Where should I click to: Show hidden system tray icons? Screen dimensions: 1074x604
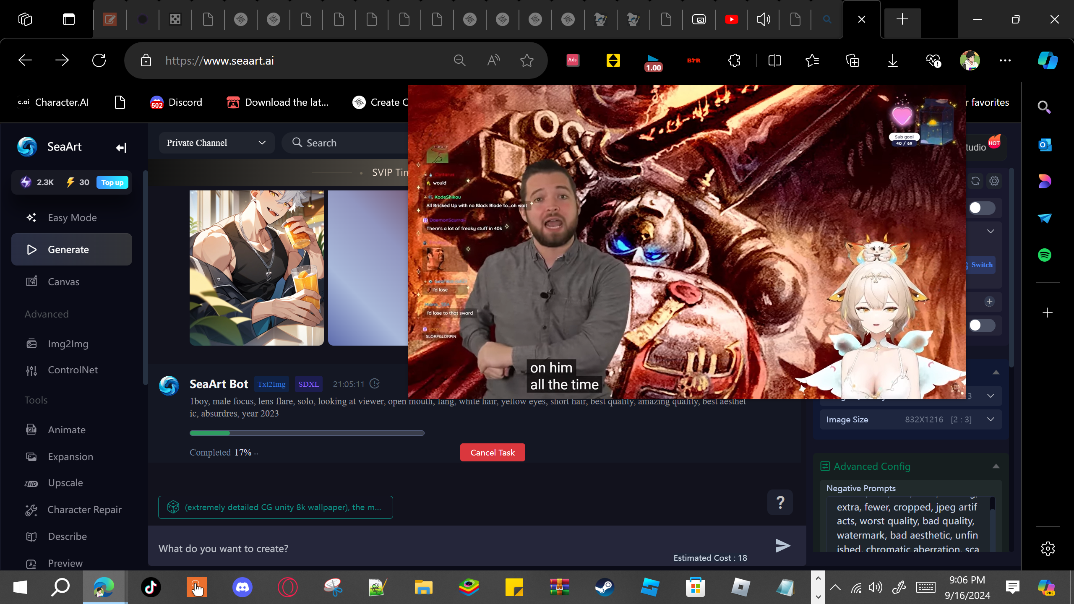835,587
